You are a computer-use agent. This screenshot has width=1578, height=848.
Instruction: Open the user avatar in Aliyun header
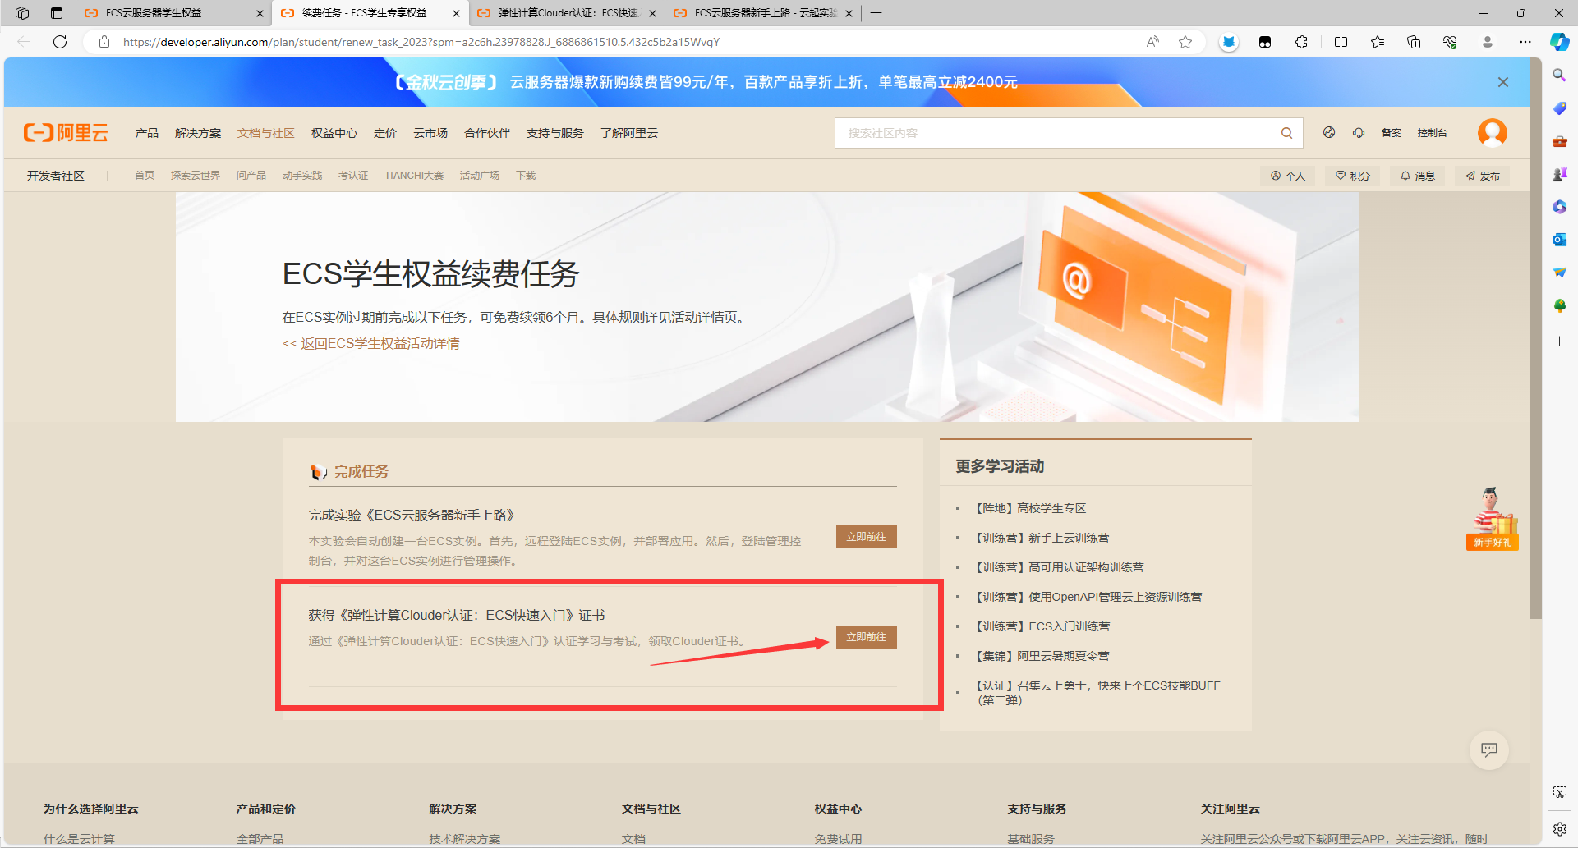[1492, 132]
